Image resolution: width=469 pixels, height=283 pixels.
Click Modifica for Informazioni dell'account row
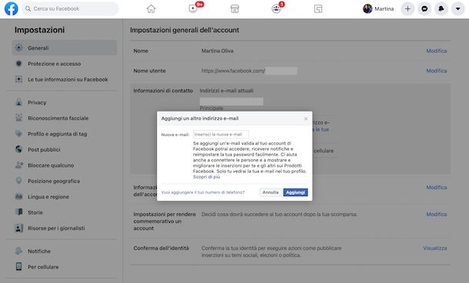437,188
